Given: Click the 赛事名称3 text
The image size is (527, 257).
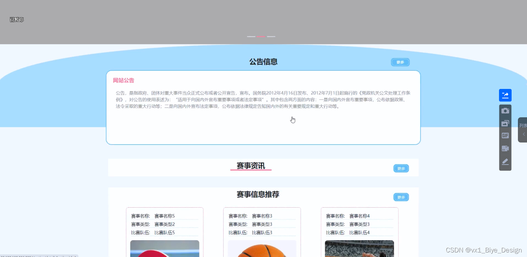Looking at the screenshot, I should click(262, 216).
